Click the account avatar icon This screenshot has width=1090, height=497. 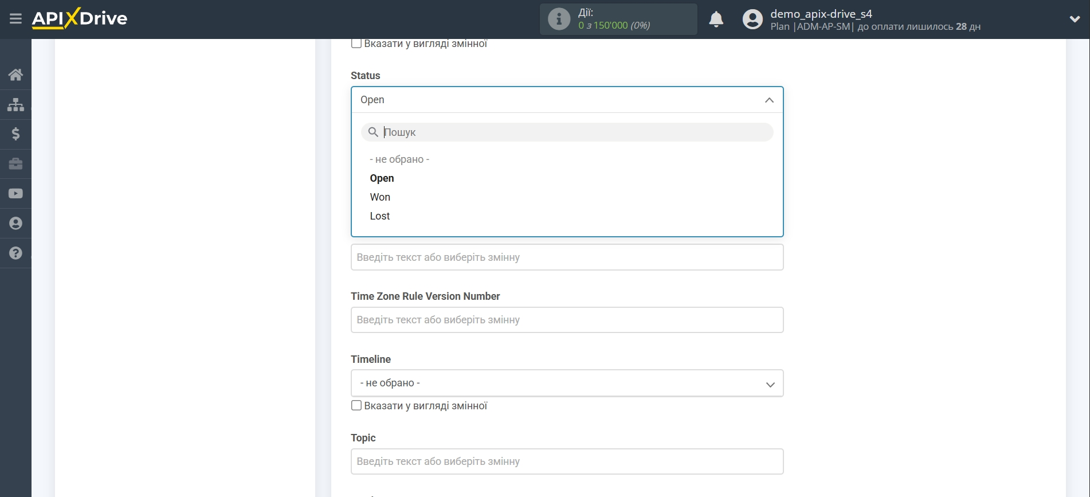tap(752, 19)
